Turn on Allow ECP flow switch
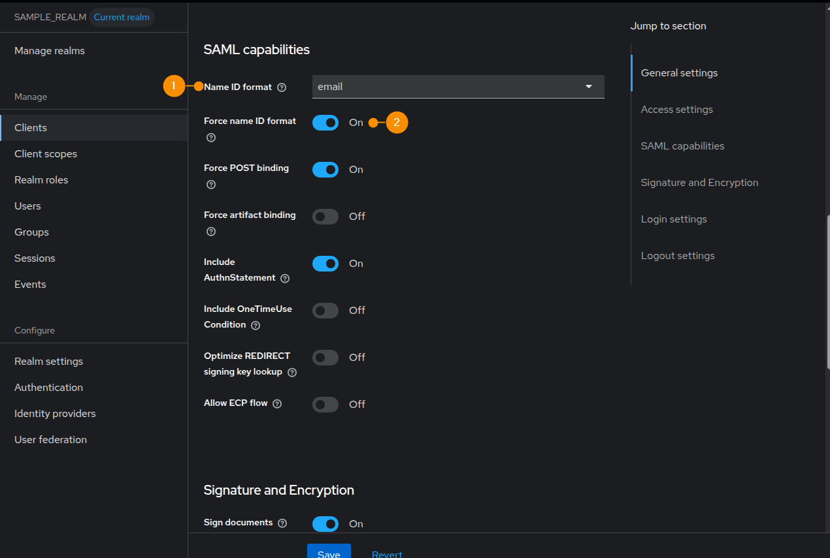Screen dimensions: 830x558 click(x=325, y=405)
